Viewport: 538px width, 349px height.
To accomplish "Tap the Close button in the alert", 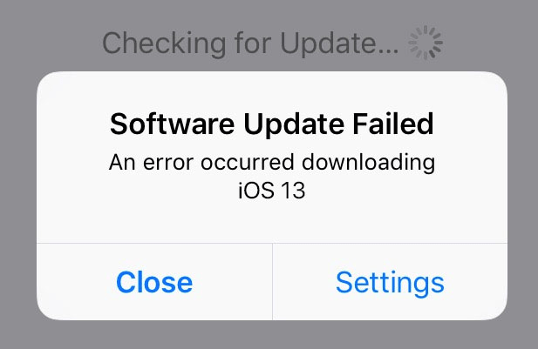I will pos(154,282).
